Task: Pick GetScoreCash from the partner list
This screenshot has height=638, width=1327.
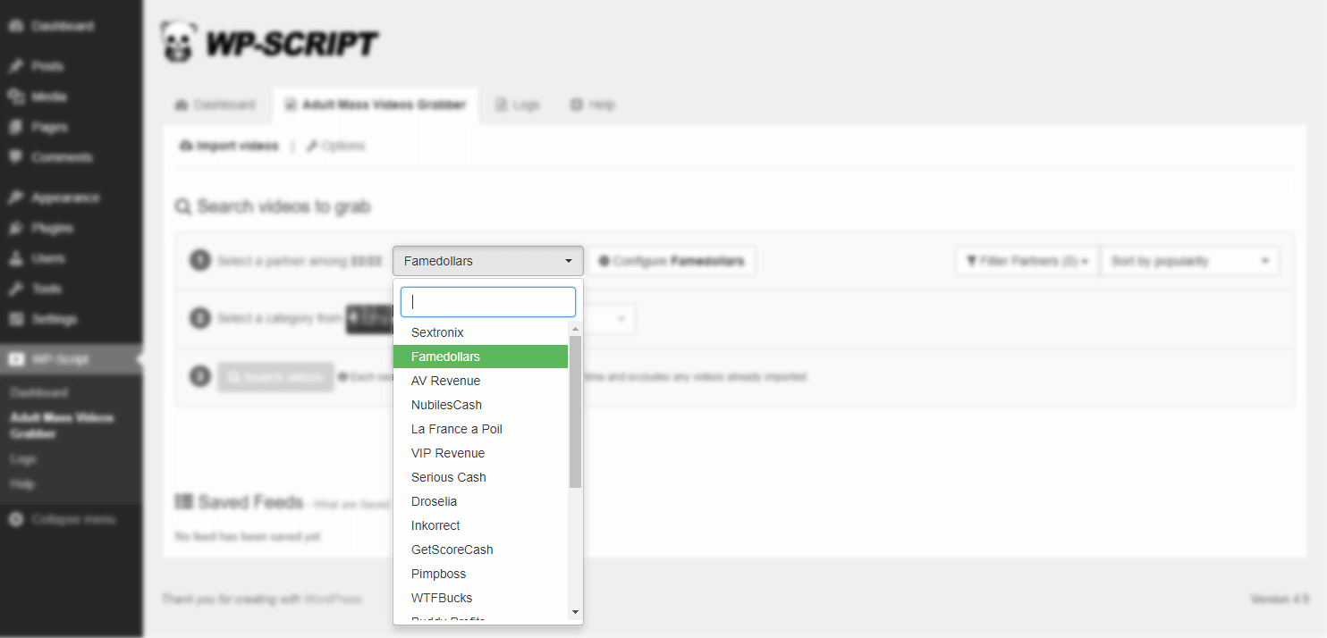Action: click(481, 550)
